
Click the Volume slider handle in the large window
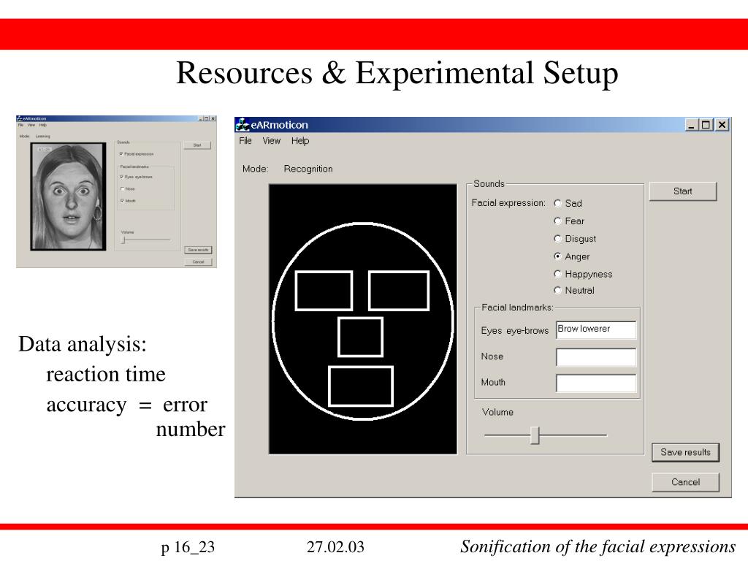click(x=535, y=435)
